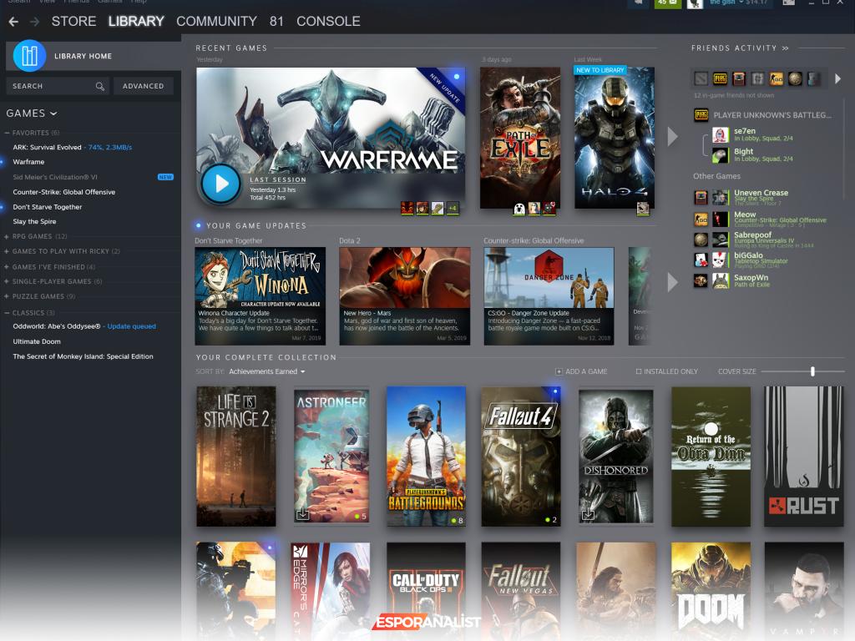Click the search magnifier icon
This screenshot has width=855, height=641.
(x=100, y=86)
